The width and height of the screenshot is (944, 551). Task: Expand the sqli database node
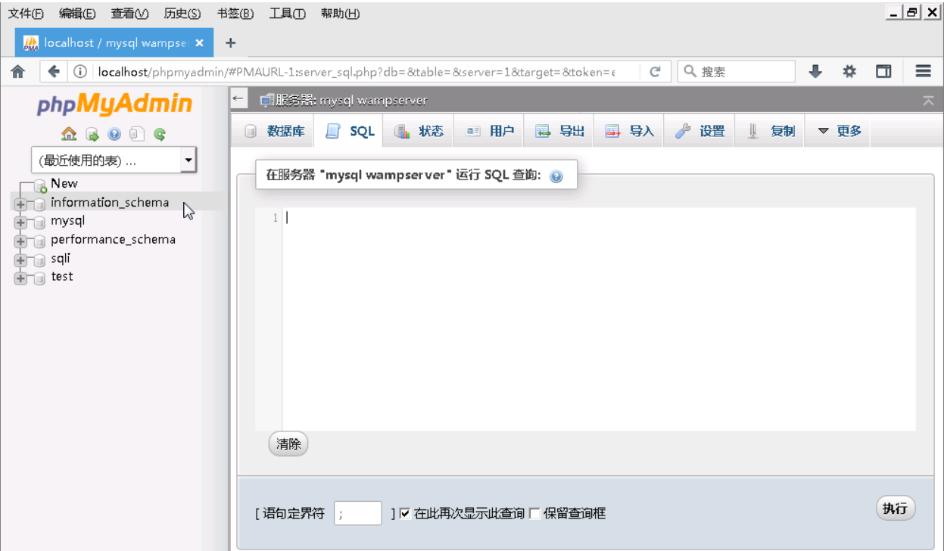click(x=20, y=260)
